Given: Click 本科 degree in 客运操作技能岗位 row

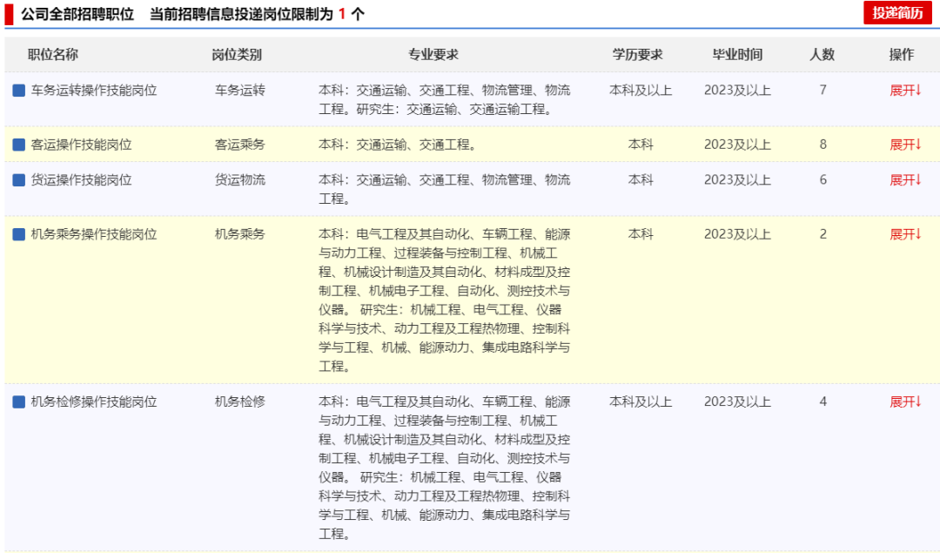Looking at the screenshot, I should tap(641, 145).
